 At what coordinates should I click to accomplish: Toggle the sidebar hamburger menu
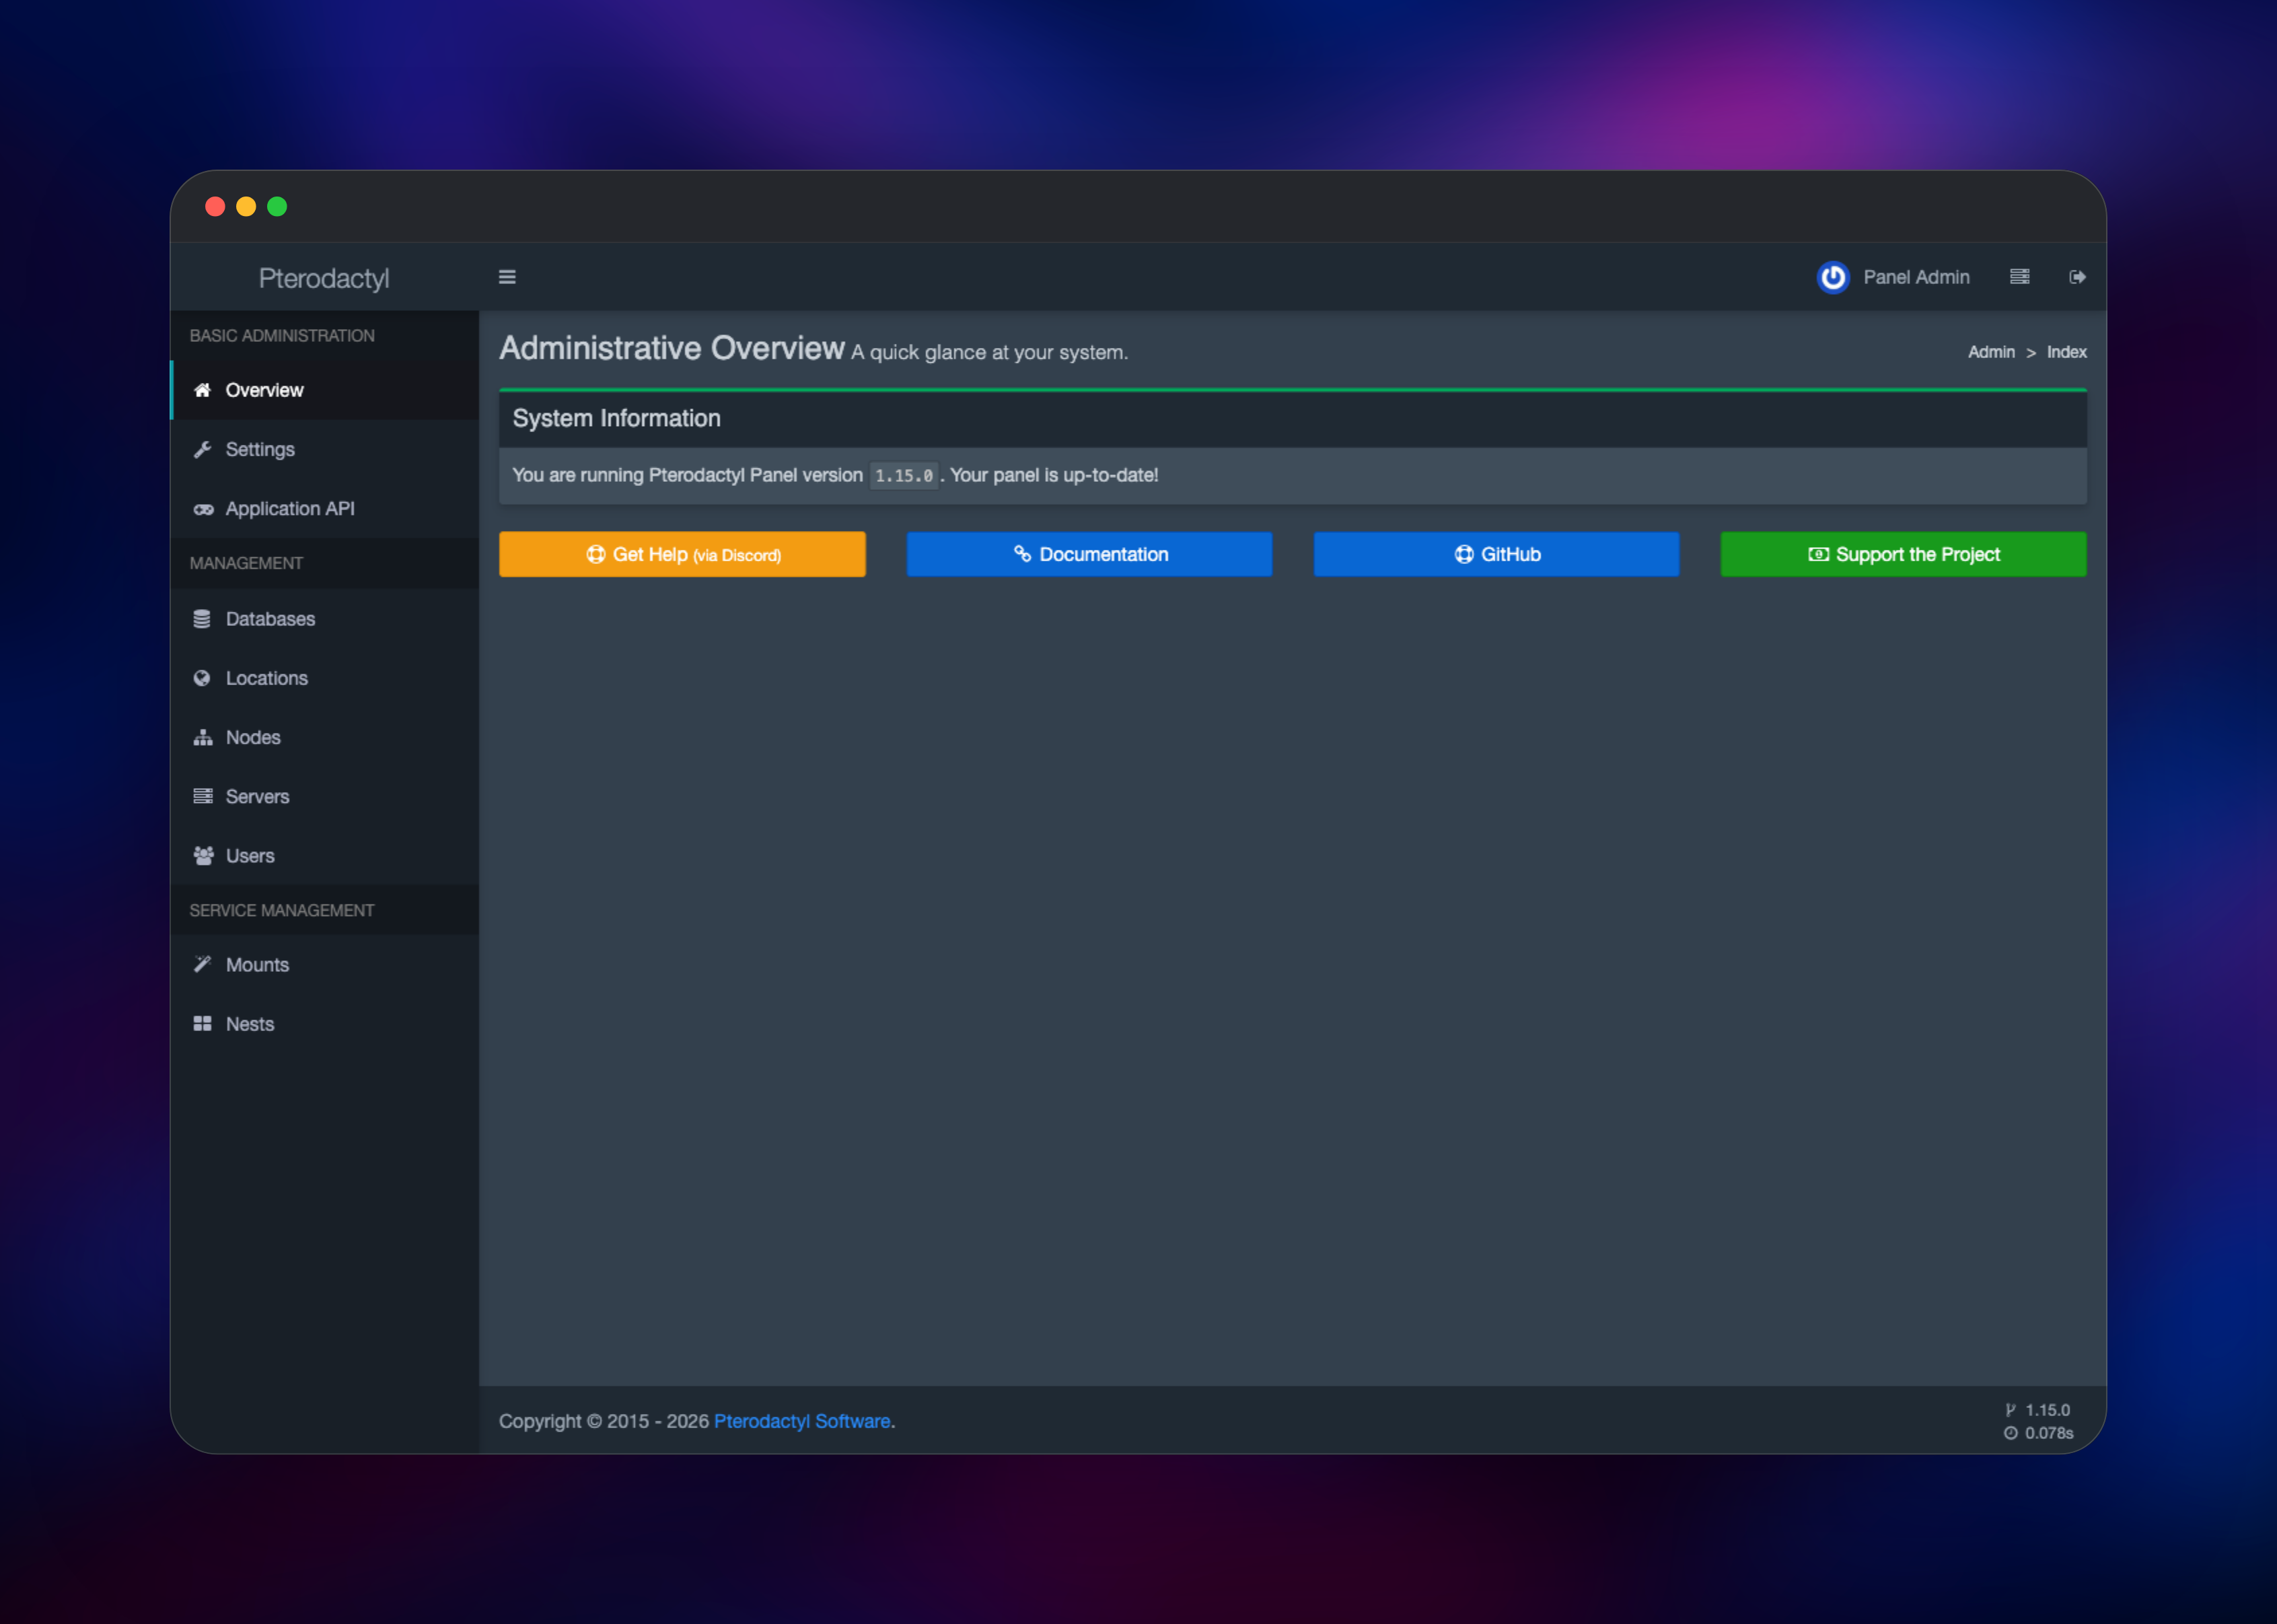507,277
